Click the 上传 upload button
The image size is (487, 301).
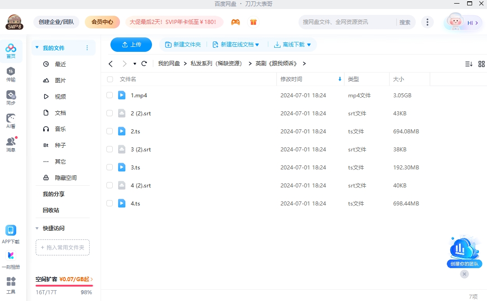click(131, 45)
